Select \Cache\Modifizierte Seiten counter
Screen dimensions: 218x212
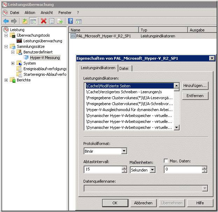(129, 86)
